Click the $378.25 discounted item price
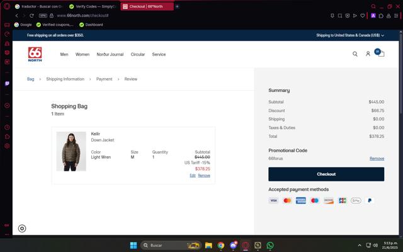The width and height of the screenshot is (403, 252). (x=203, y=169)
